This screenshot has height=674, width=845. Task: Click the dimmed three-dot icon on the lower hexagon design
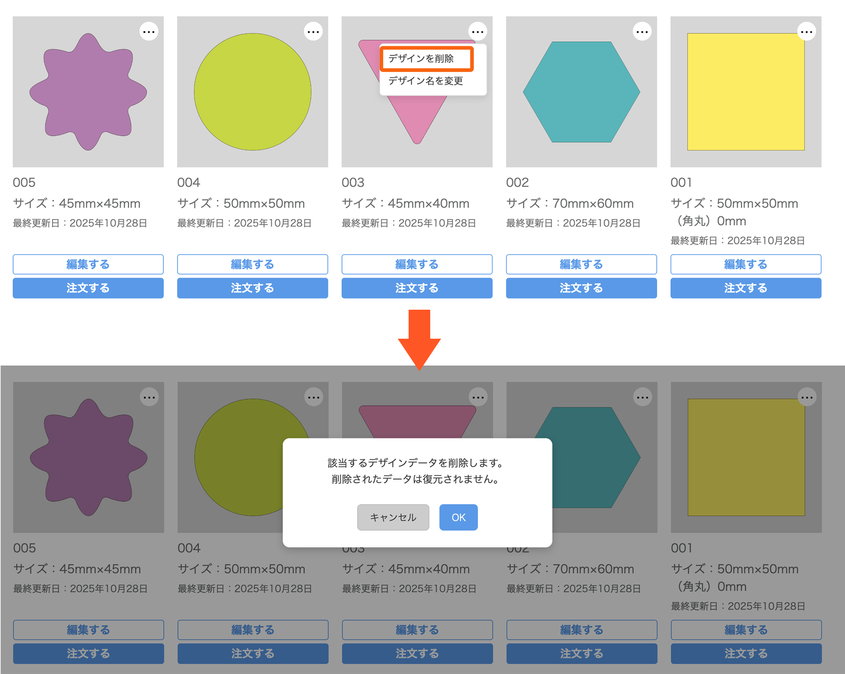pyautogui.click(x=642, y=398)
